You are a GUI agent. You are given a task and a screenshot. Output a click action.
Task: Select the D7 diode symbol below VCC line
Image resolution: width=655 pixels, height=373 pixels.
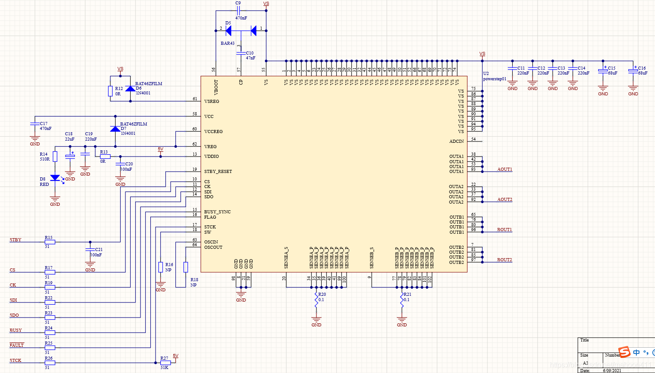115,129
